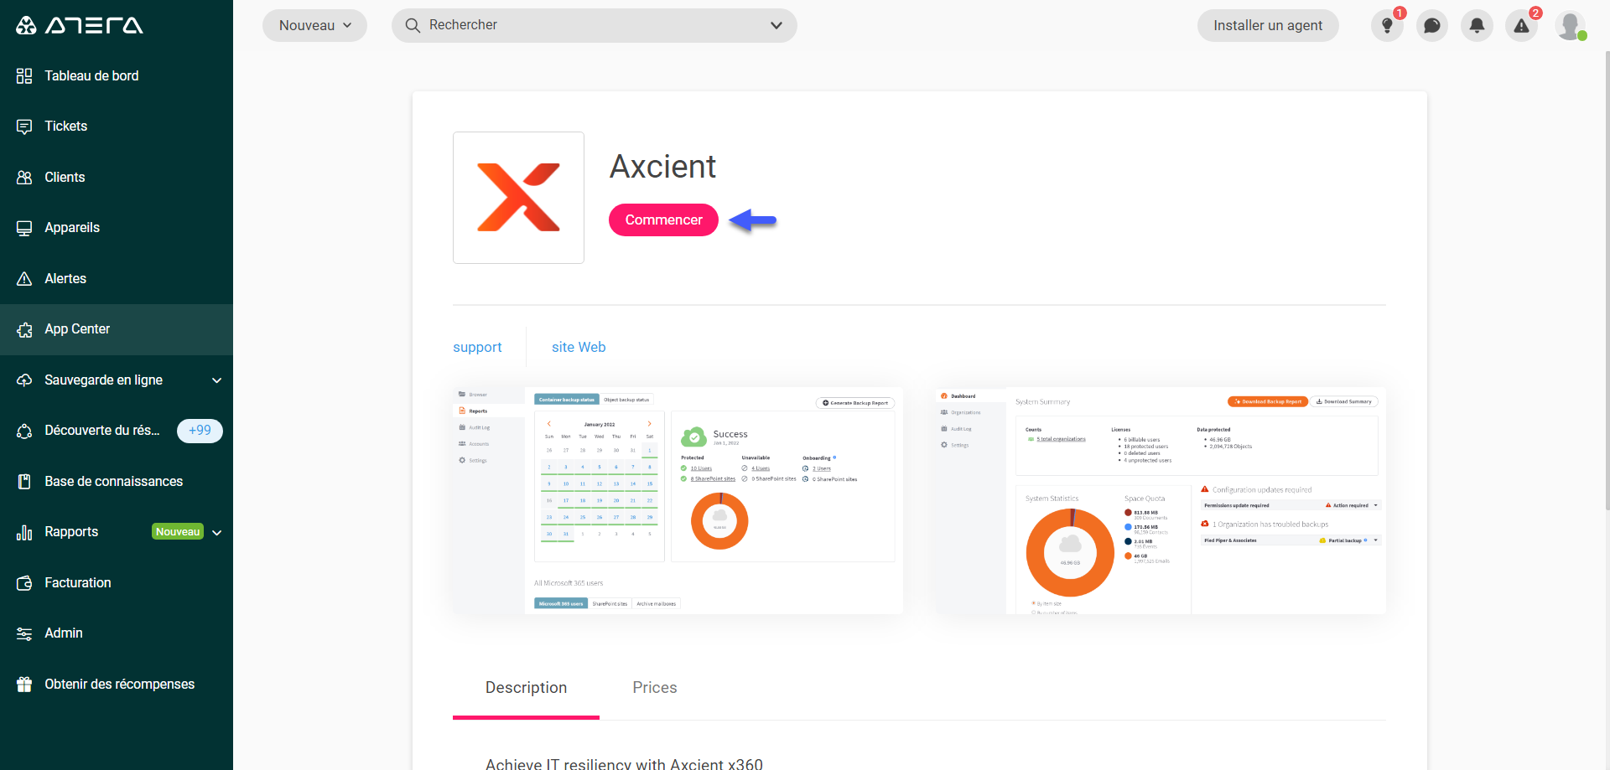Click the Nouveau badge beside Rapports

click(178, 532)
